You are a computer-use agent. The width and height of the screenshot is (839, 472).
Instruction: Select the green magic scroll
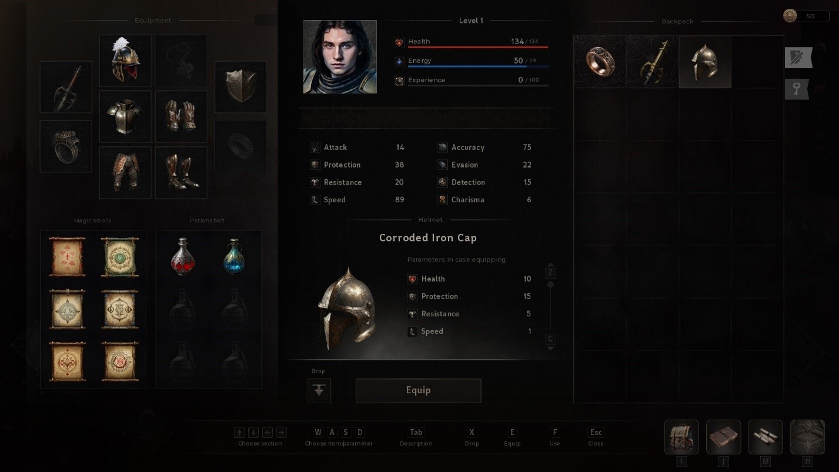pos(119,257)
